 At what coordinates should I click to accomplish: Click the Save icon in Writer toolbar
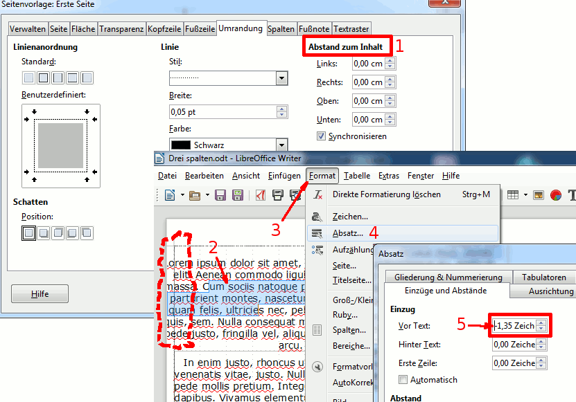click(220, 195)
